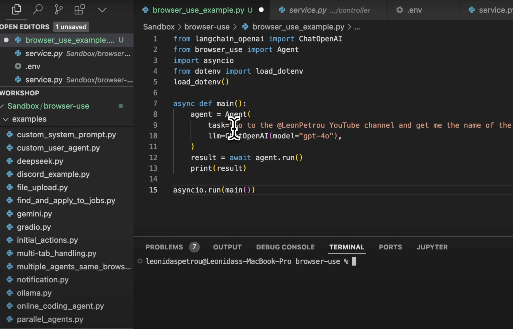Click the Python icon next to deepseek.py
This screenshot has width=513, height=329.
pyautogui.click(x=9, y=161)
